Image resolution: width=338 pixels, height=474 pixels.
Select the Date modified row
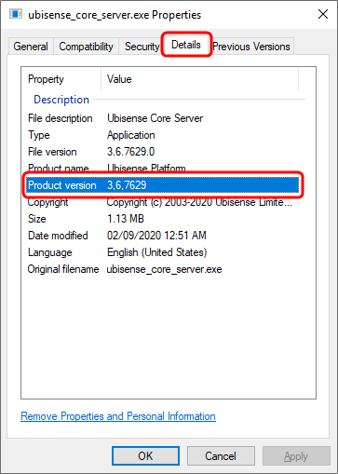point(163,236)
